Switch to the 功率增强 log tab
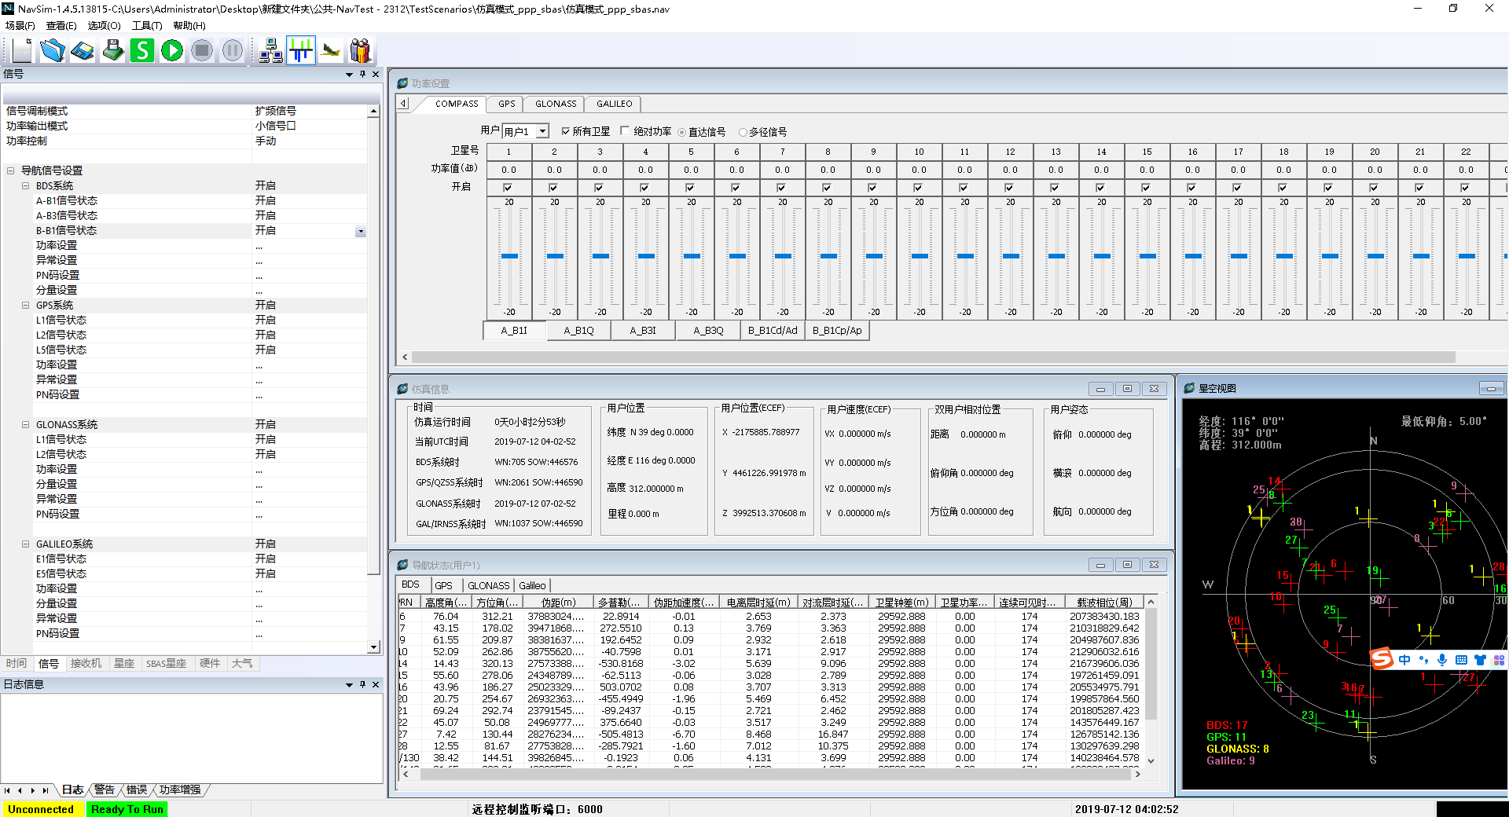The height and width of the screenshot is (817, 1509). click(180, 790)
